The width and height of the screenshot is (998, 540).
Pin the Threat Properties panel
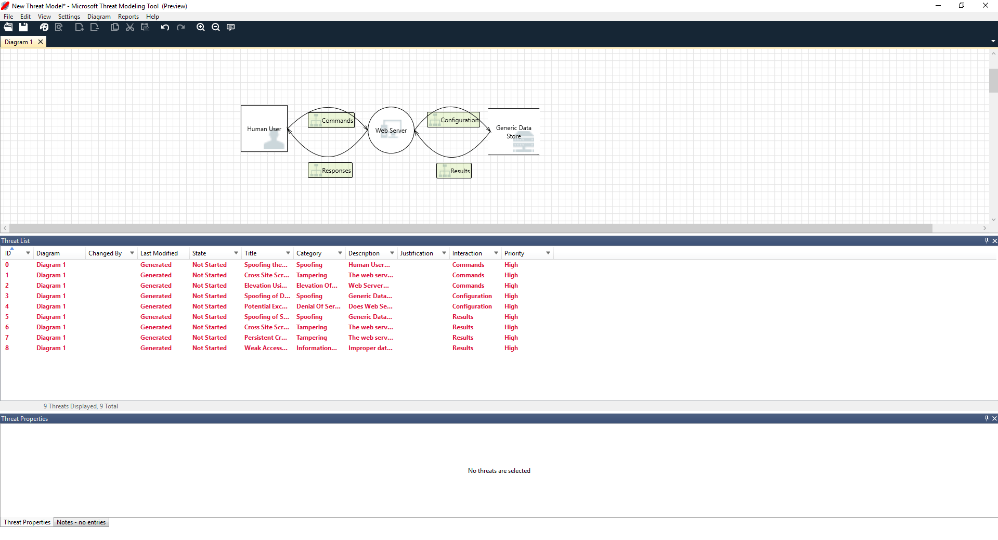986,418
